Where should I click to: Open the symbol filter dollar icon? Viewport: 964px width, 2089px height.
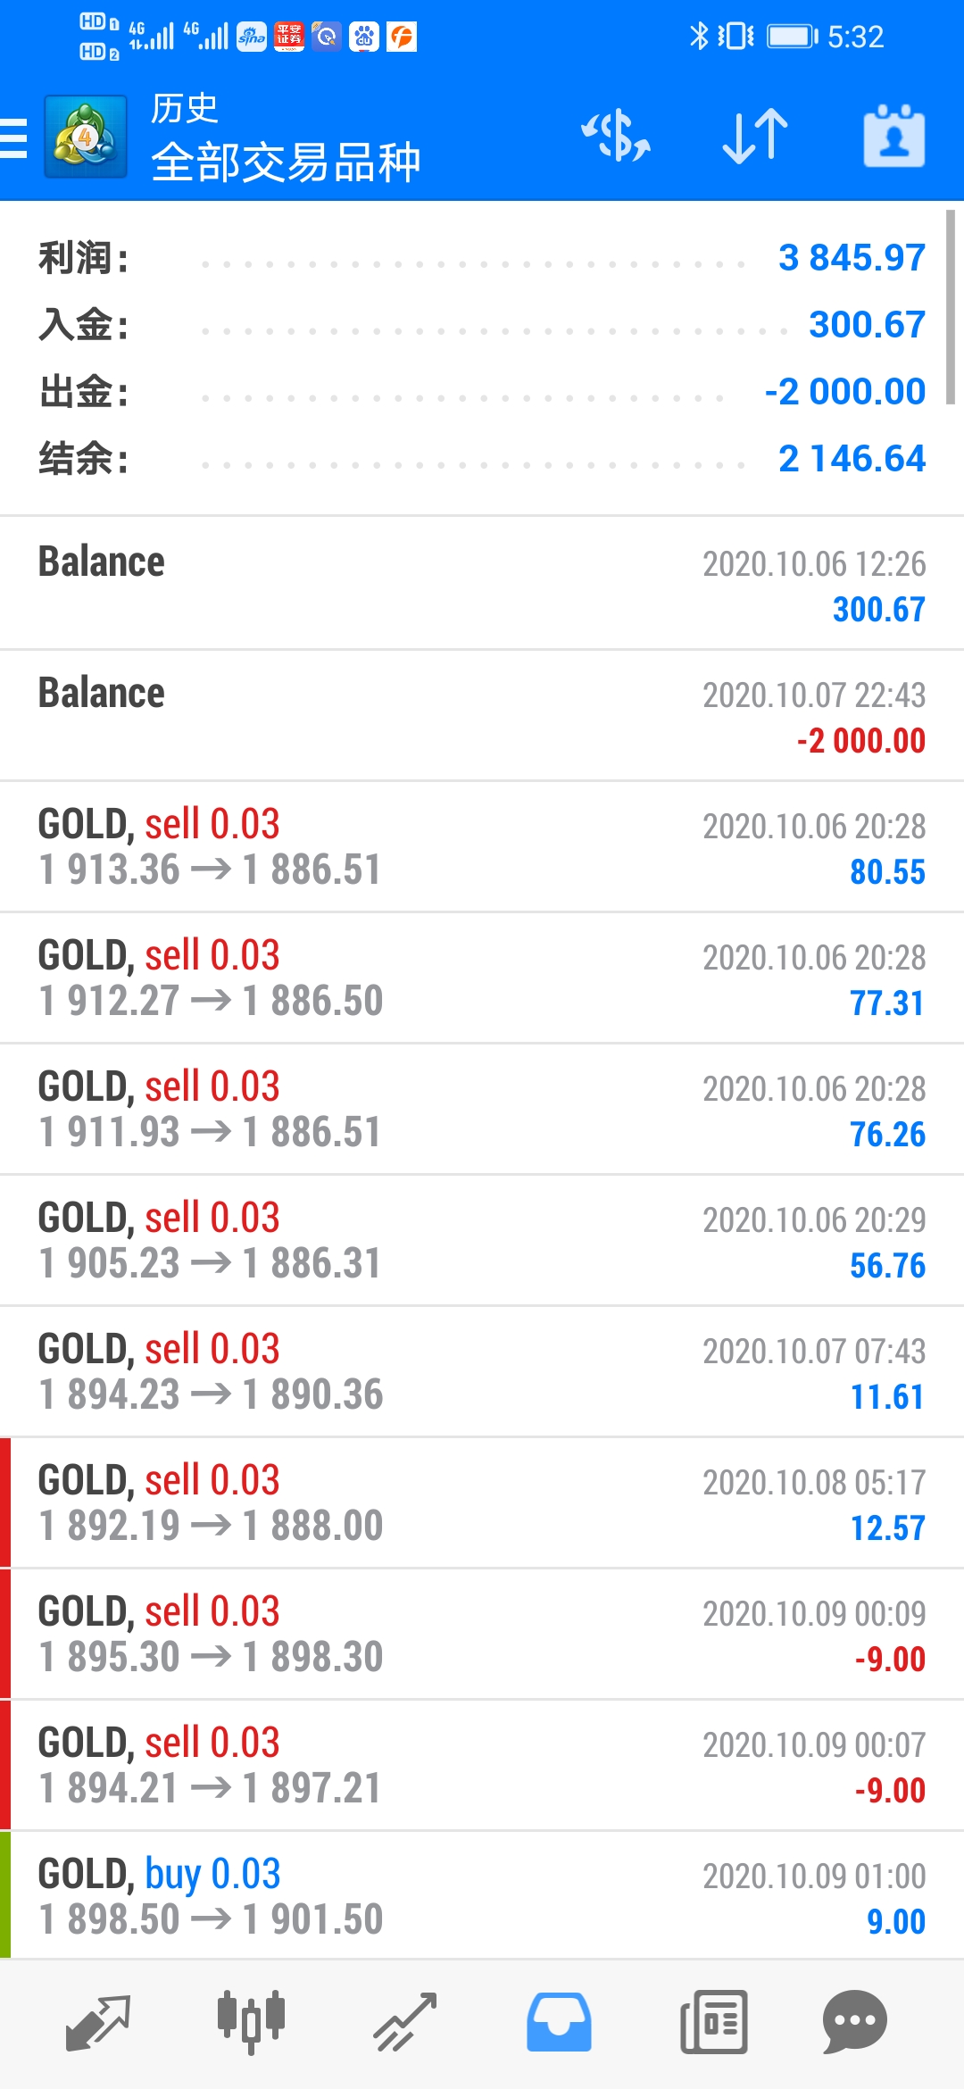coord(616,137)
